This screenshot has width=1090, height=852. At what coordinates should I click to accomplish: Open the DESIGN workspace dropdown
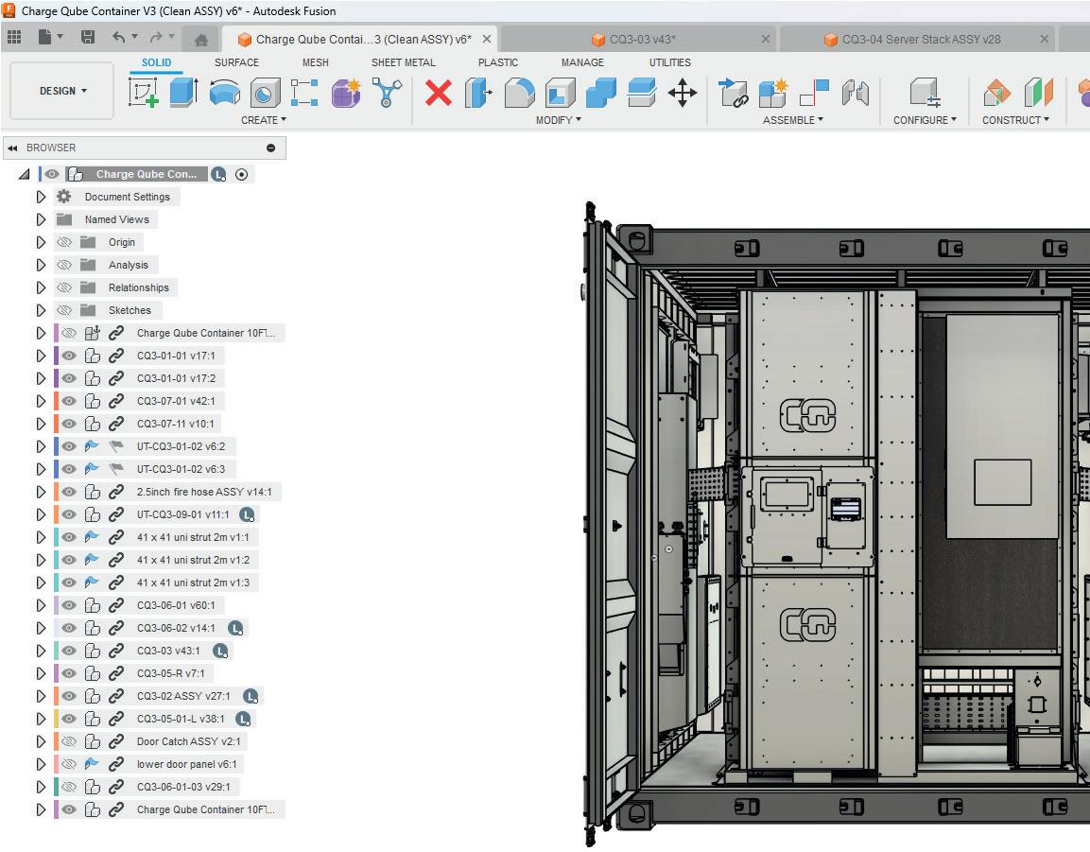(x=62, y=91)
